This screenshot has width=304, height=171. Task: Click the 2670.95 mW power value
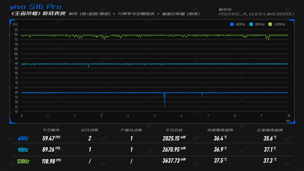[174, 149]
